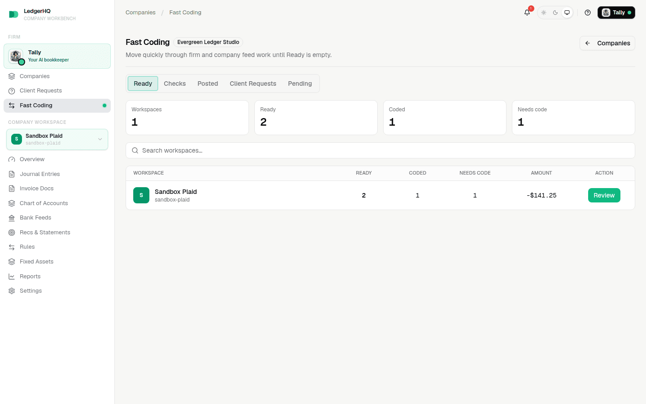This screenshot has width=646, height=404.
Task: Switch to dark theme moon icon
Action: tap(555, 13)
